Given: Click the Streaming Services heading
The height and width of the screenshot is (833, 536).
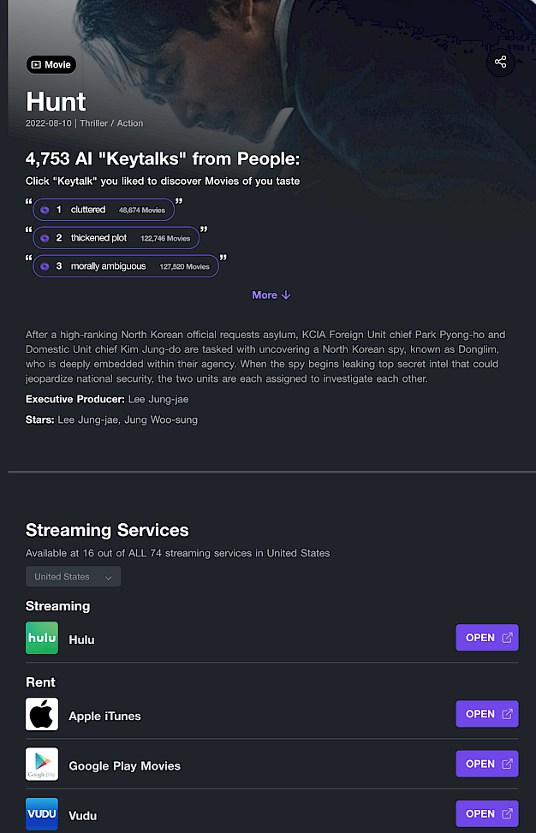Looking at the screenshot, I should coord(107,530).
